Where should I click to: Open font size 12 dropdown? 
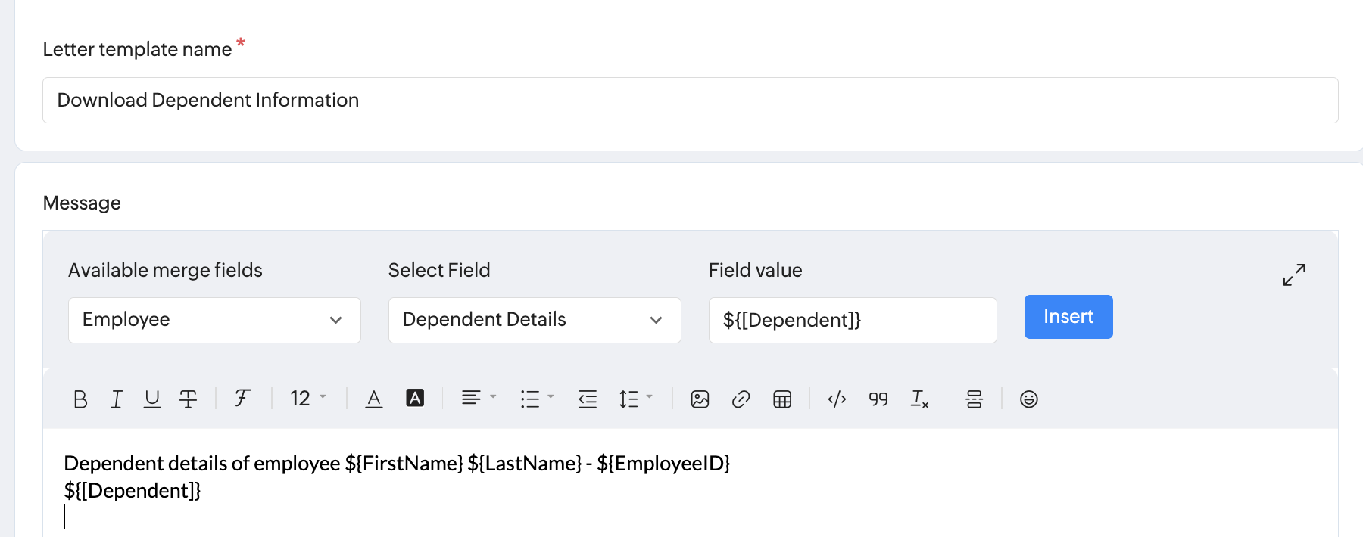(x=307, y=399)
